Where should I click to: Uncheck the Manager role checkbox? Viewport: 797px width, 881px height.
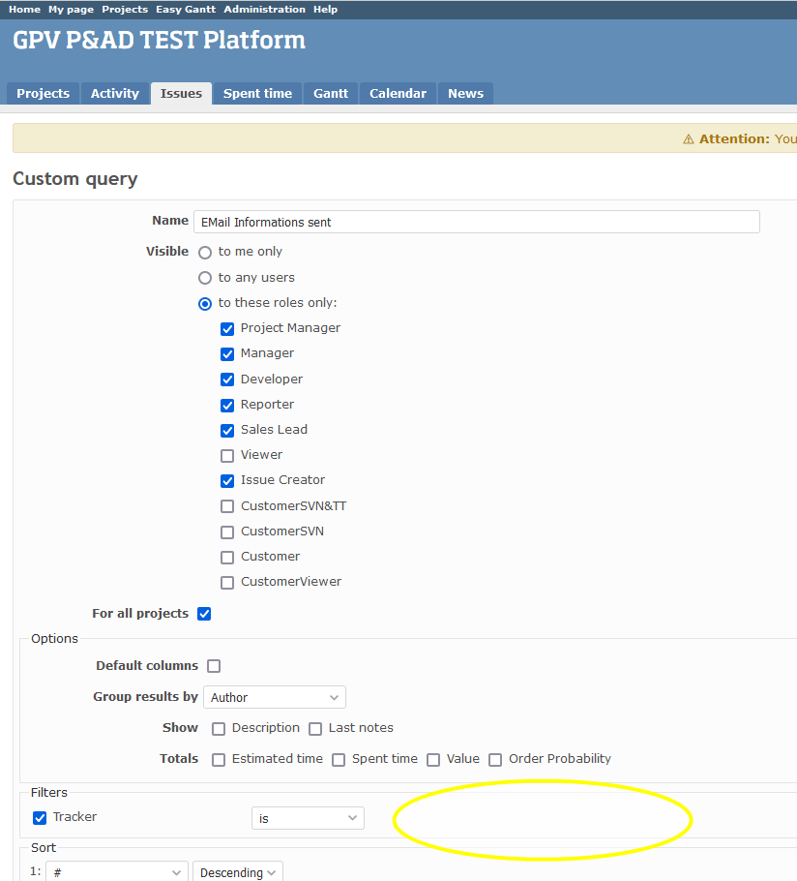227,354
